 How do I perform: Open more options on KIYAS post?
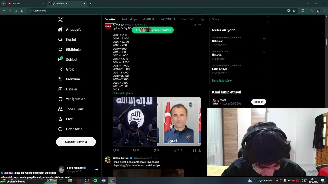(200, 25)
